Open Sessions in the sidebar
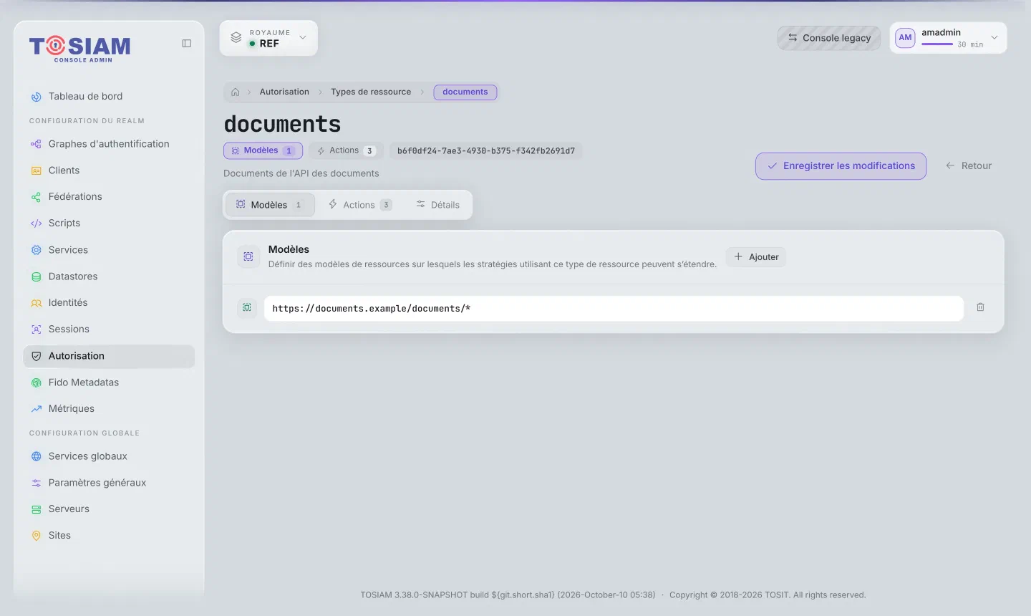The width and height of the screenshot is (1031, 616). point(109,329)
